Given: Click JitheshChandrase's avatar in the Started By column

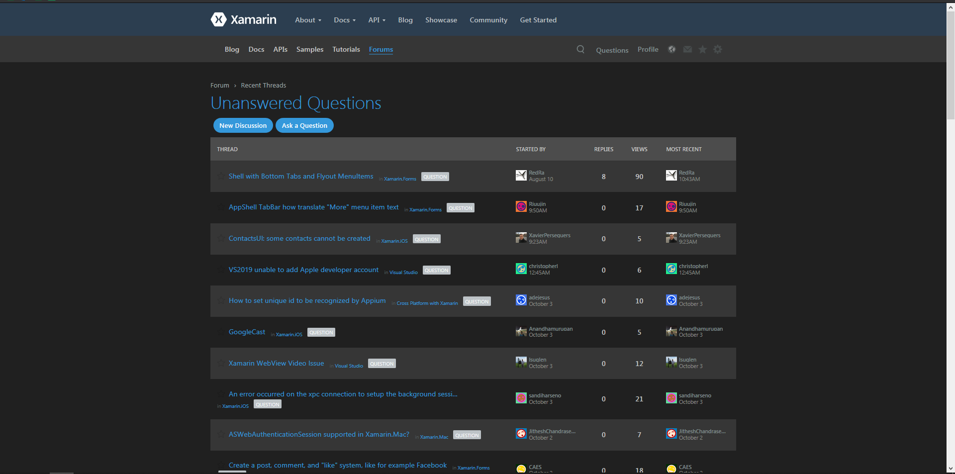Looking at the screenshot, I should [521, 434].
